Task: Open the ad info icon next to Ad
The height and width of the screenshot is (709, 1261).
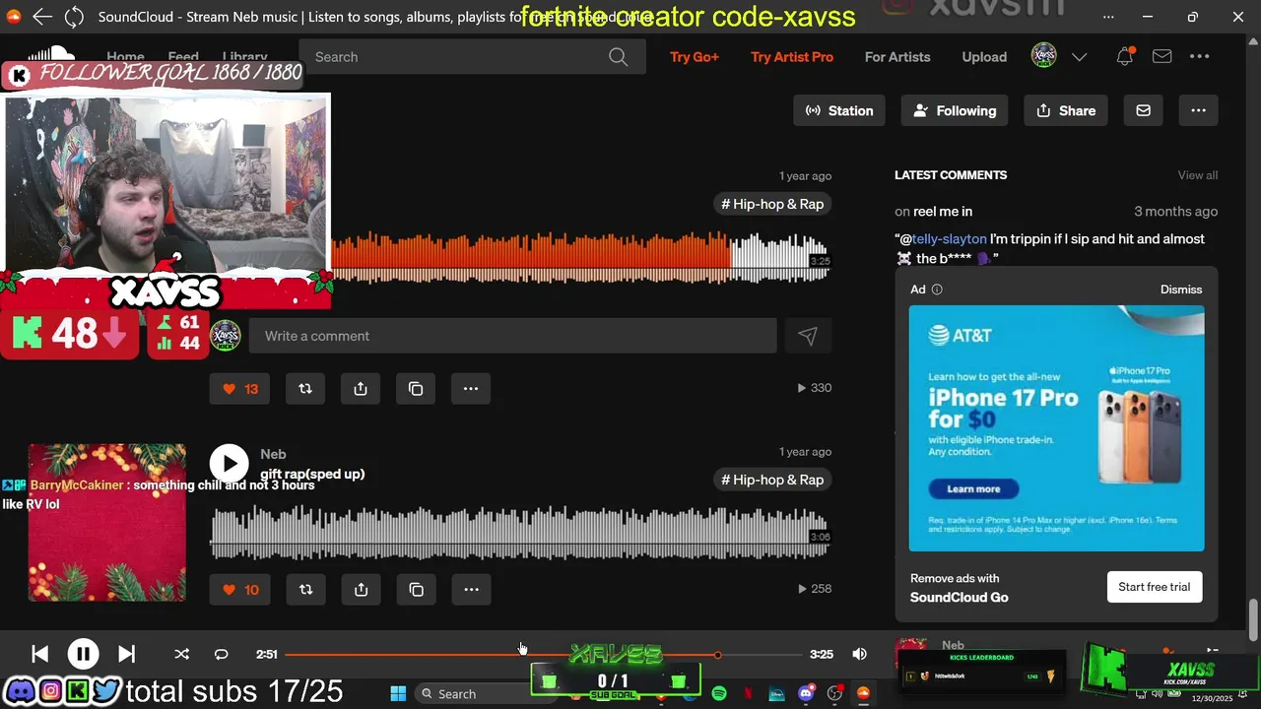Action: 937,290
